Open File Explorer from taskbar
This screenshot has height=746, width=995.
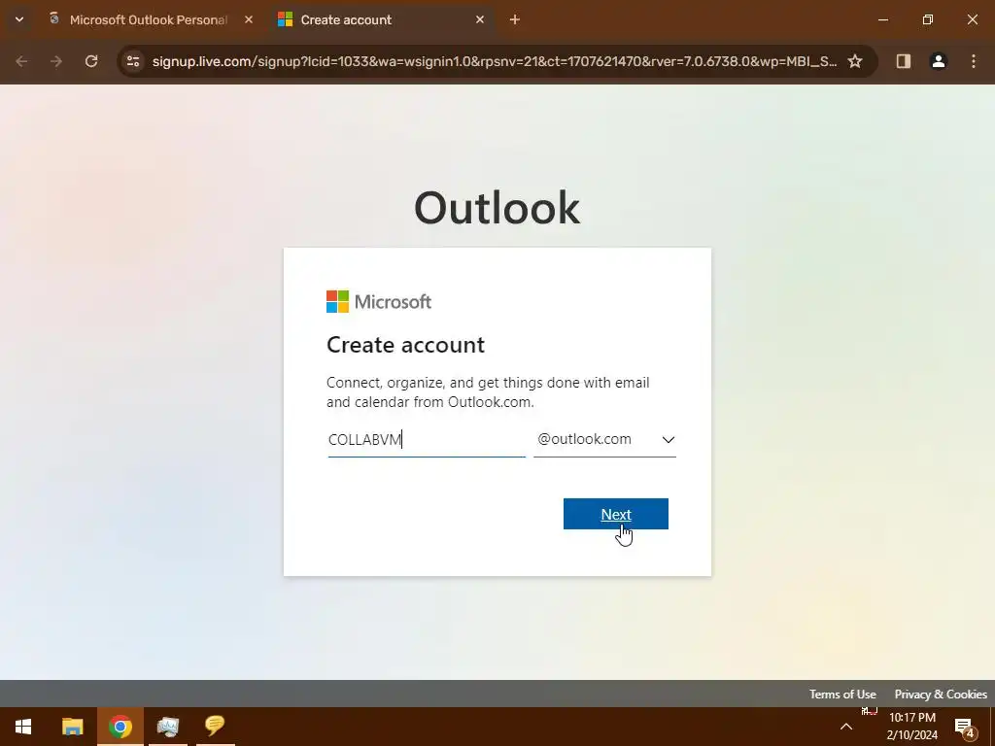[x=72, y=727]
